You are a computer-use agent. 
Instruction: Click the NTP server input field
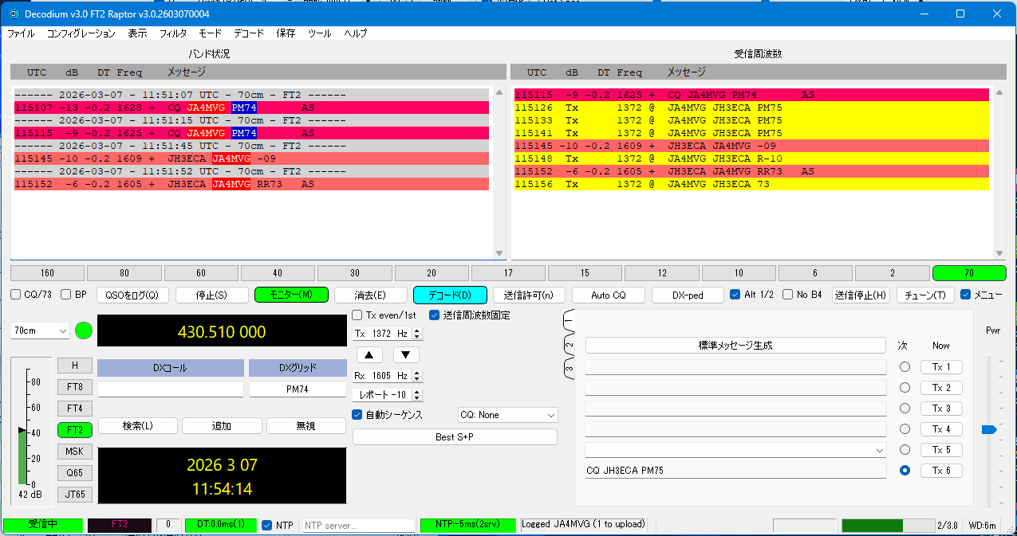(358, 526)
